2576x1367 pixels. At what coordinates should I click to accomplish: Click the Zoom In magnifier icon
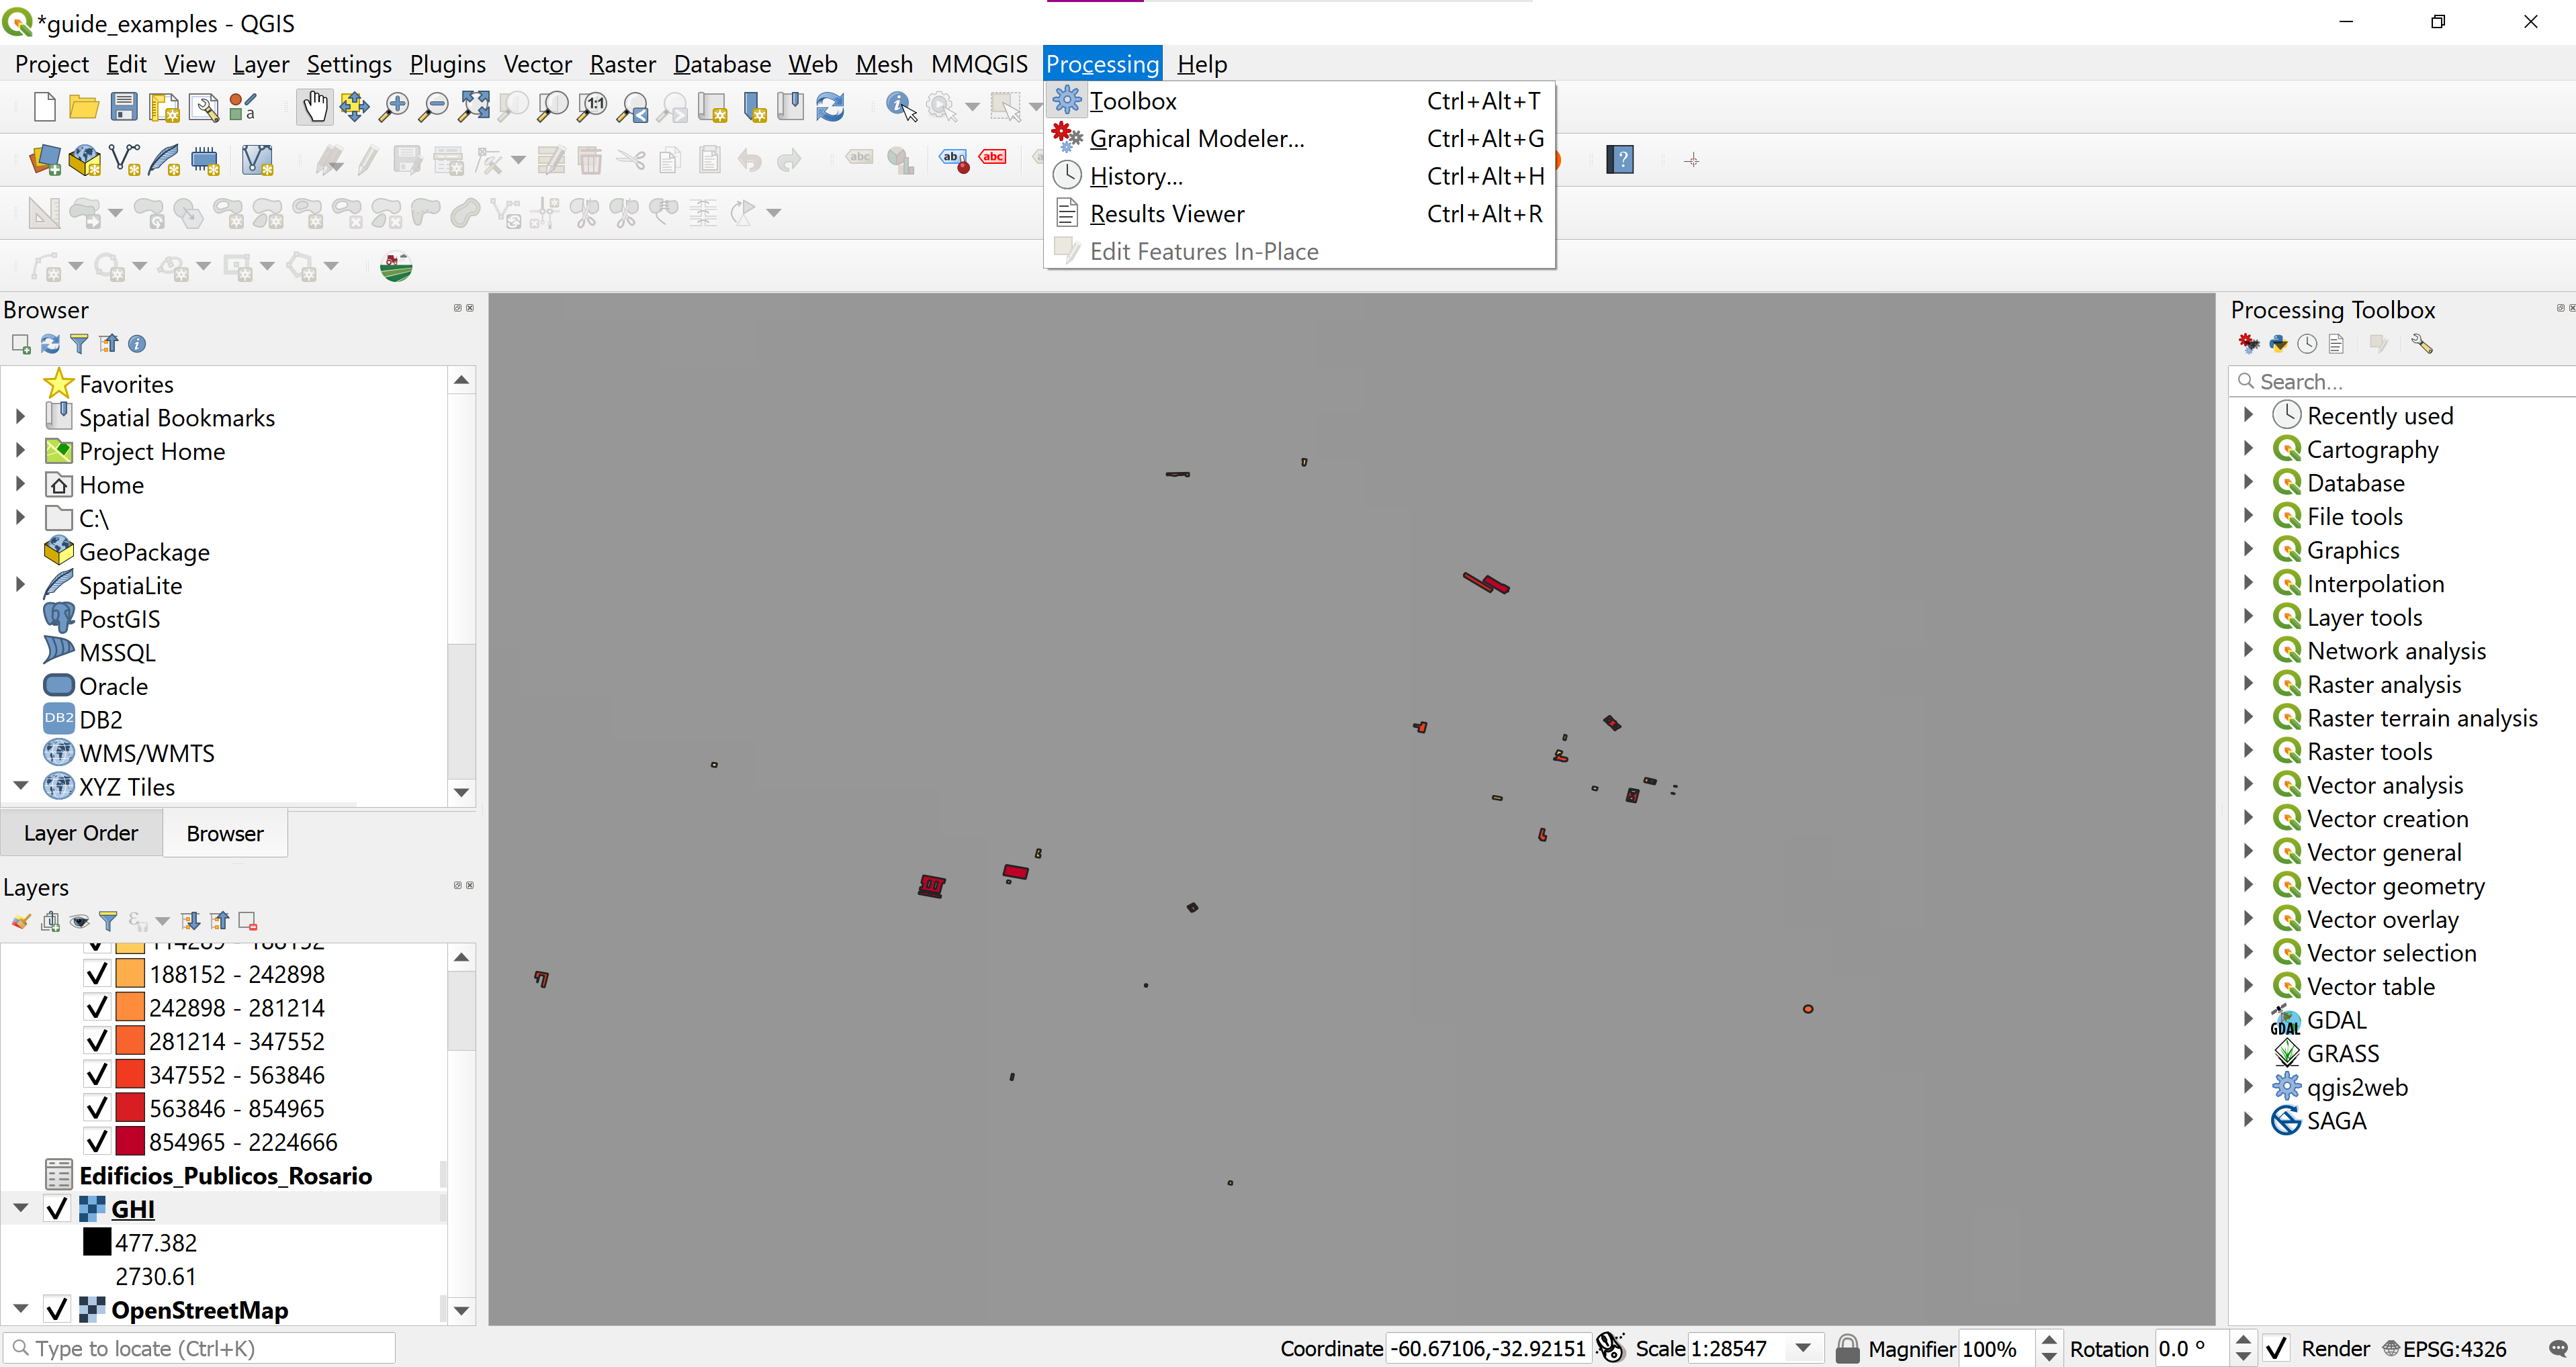394,107
